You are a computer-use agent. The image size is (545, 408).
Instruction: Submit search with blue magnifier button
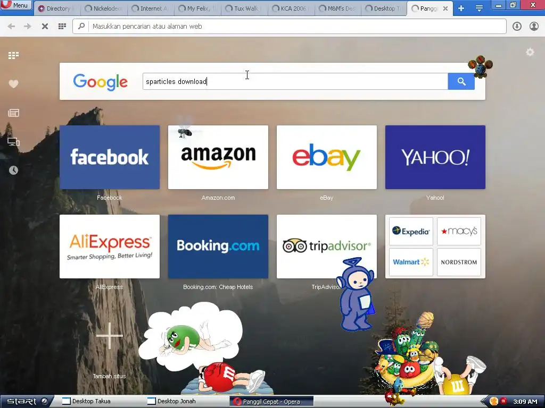pyautogui.click(x=461, y=81)
